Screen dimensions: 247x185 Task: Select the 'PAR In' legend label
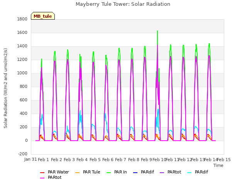120,172
